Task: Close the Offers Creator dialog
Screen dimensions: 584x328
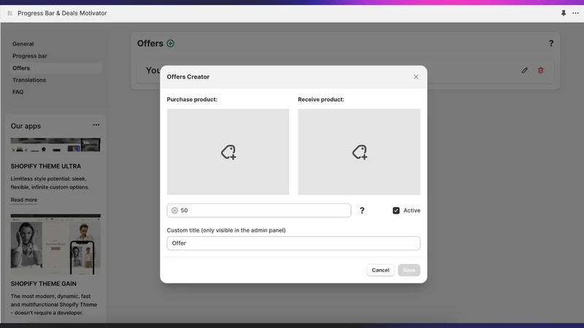Action: tap(416, 77)
